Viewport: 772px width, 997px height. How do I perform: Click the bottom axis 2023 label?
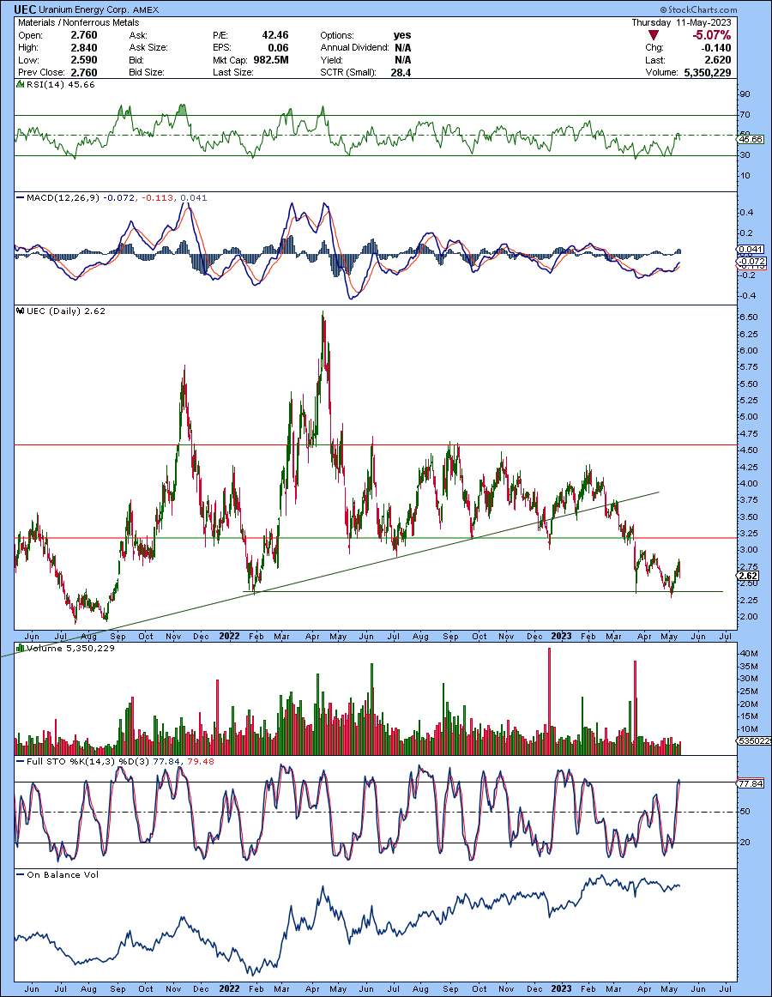[x=561, y=988]
